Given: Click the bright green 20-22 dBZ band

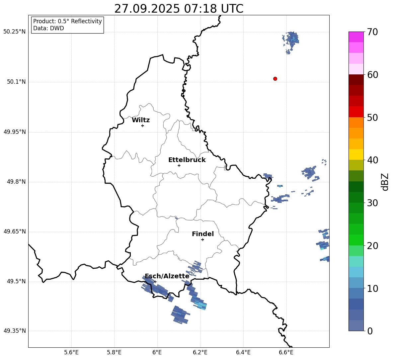Looking at the screenshot, I should tap(356, 240).
